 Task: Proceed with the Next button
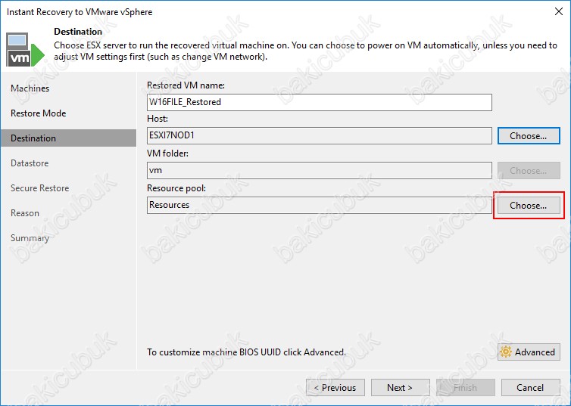400,388
